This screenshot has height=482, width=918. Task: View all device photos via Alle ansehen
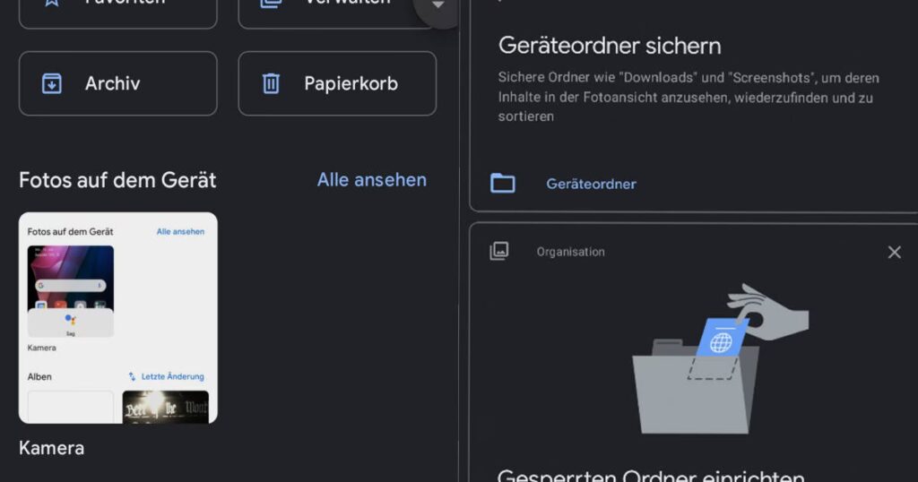coord(371,179)
